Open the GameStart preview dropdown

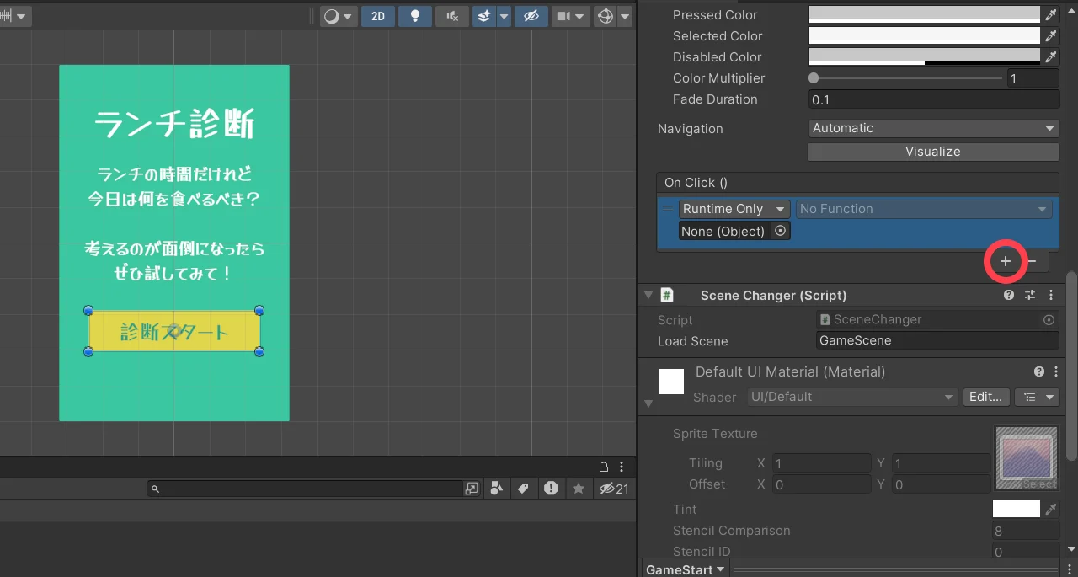click(686, 569)
